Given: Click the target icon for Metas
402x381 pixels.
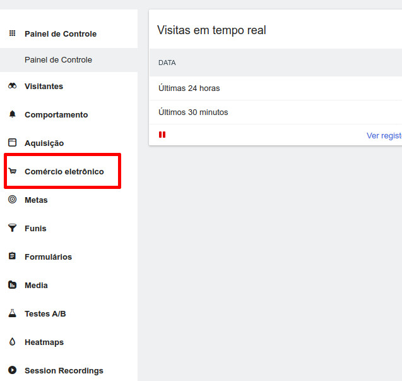Looking at the screenshot, I should tap(12, 200).
